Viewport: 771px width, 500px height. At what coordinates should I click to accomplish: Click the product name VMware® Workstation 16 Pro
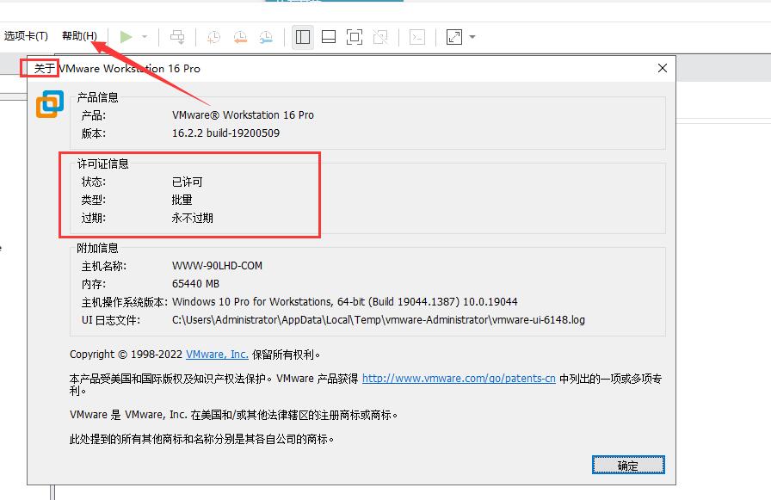(x=243, y=115)
